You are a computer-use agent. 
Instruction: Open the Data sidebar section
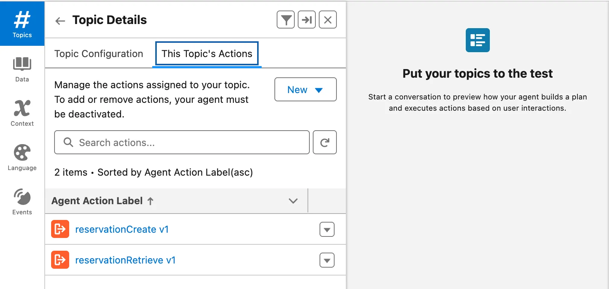(22, 69)
